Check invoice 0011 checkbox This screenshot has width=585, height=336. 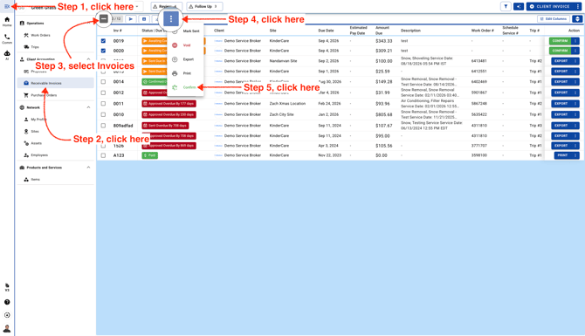point(103,103)
